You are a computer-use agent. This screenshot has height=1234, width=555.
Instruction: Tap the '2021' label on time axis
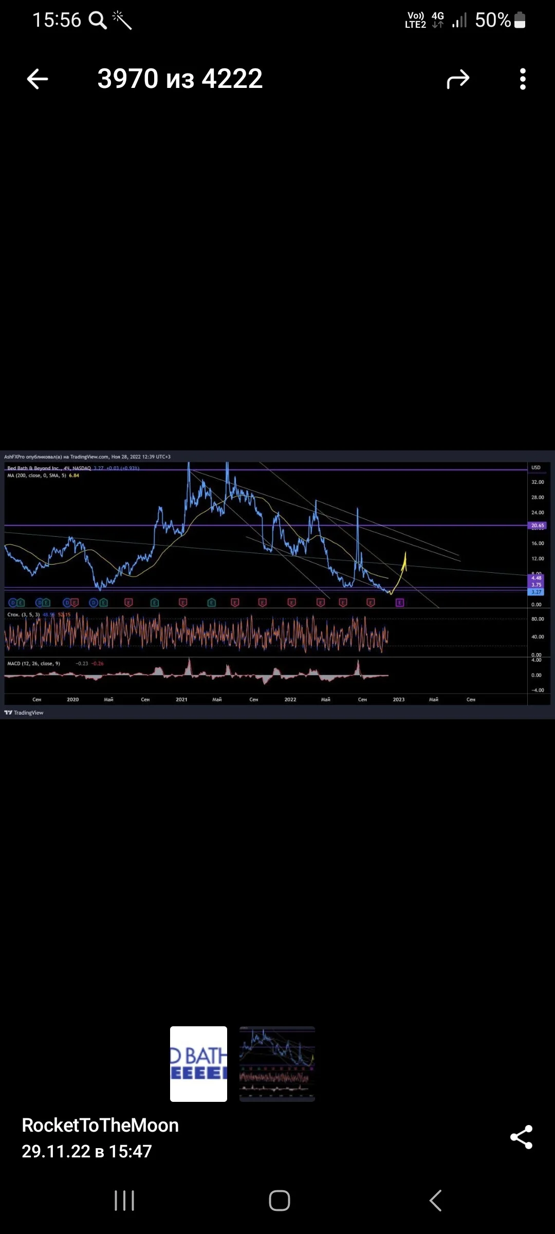[x=181, y=699]
